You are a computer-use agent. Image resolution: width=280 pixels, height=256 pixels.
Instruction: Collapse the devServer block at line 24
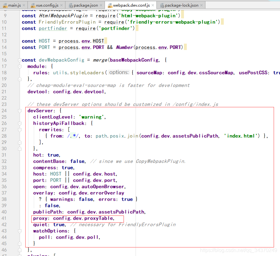click(20, 111)
